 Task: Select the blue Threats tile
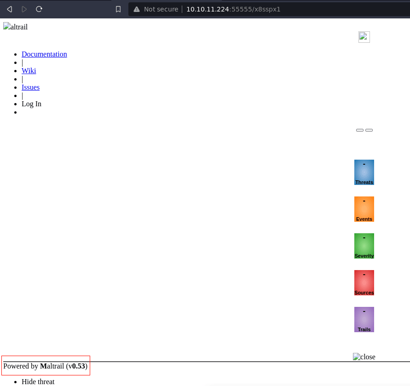pyautogui.click(x=364, y=173)
